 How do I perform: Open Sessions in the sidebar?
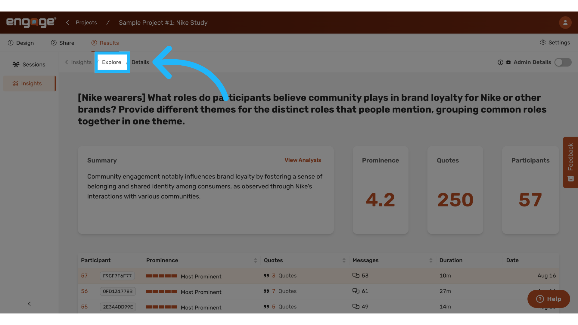[x=29, y=64]
